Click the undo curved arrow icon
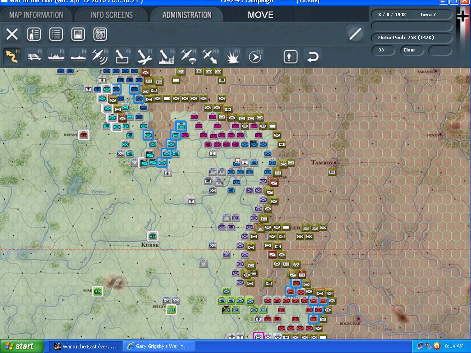Viewport: 471px width, 353px height. click(313, 57)
